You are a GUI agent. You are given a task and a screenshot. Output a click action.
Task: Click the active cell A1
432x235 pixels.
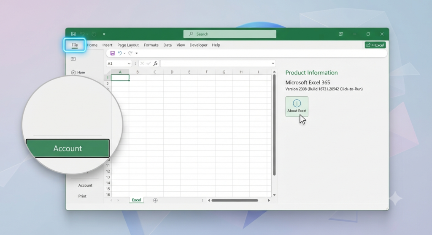[x=120, y=78]
